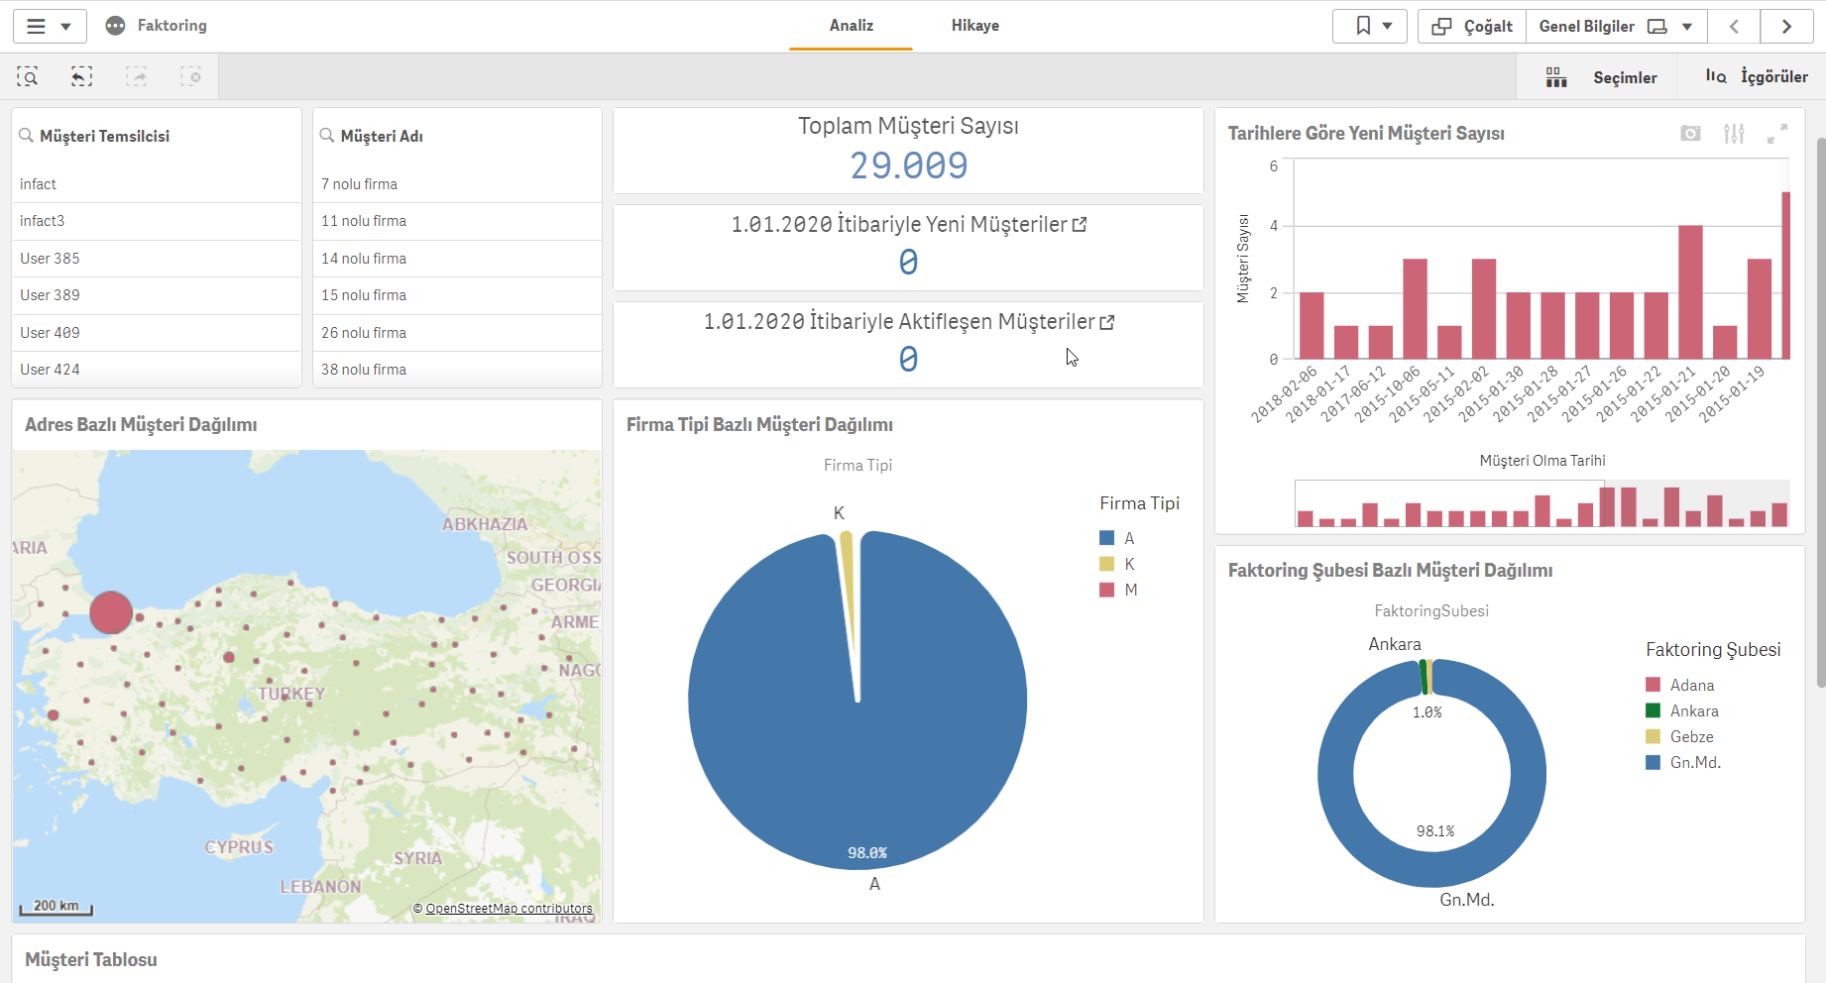Click the smart search icon in selection toolbar

coord(28,77)
